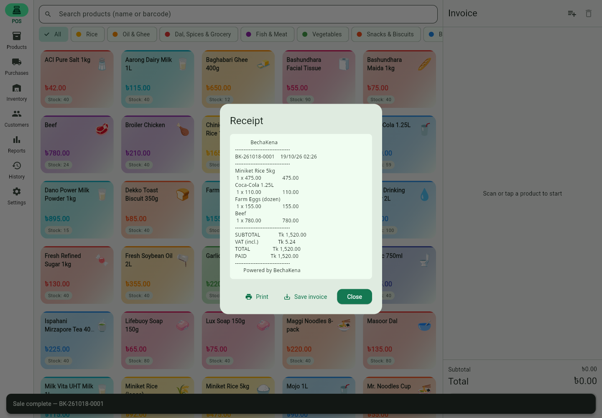This screenshot has width=602, height=418.
Task: Add Ispahani Mirzapore Tea product
Action: pos(77,340)
